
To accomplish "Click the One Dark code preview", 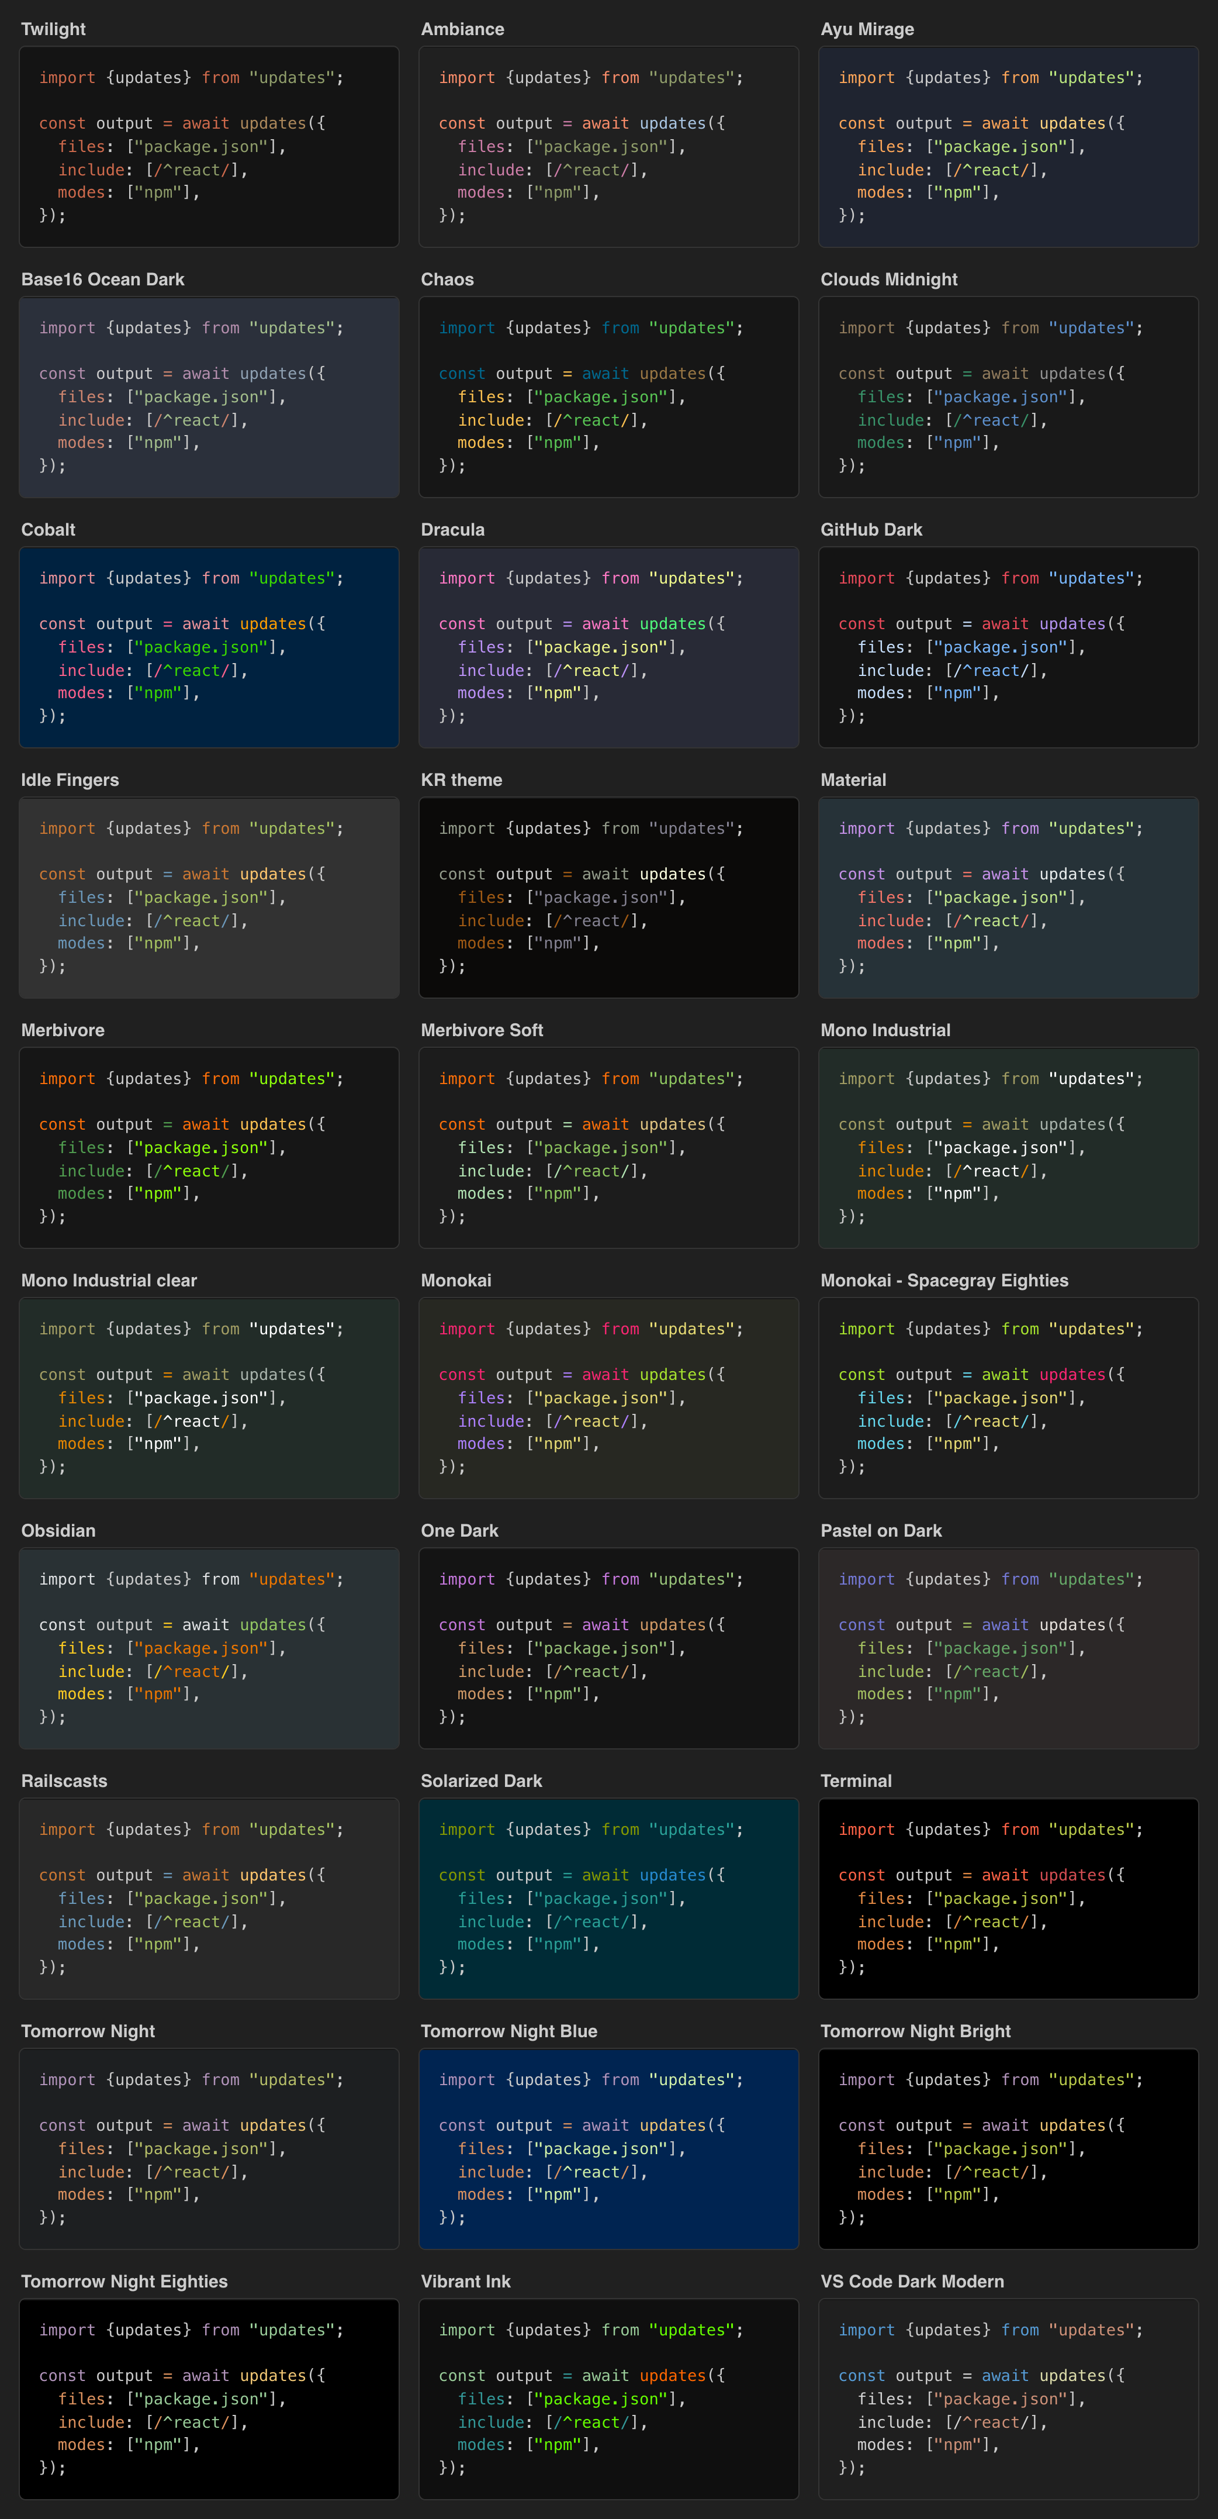I will coord(609,1649).
